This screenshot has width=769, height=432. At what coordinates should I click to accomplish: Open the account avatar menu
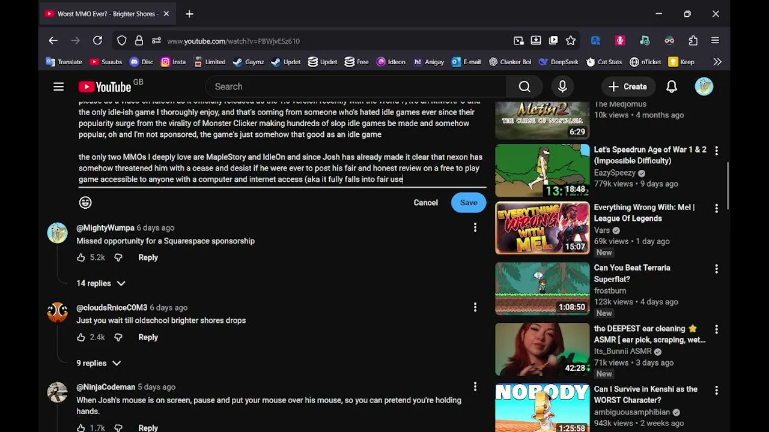point(704,87)
